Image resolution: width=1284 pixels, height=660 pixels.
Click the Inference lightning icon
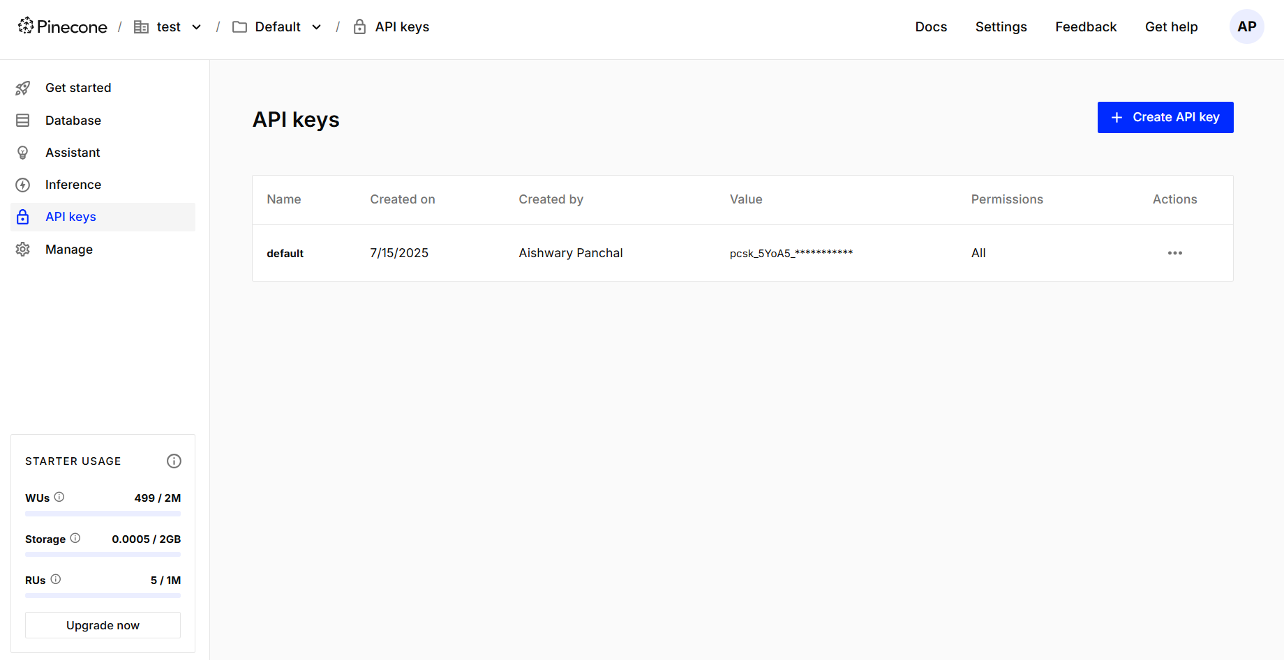coord(23,185)
